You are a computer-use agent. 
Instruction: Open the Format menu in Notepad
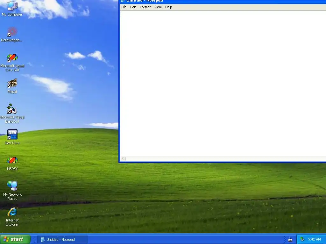point(145,7)
